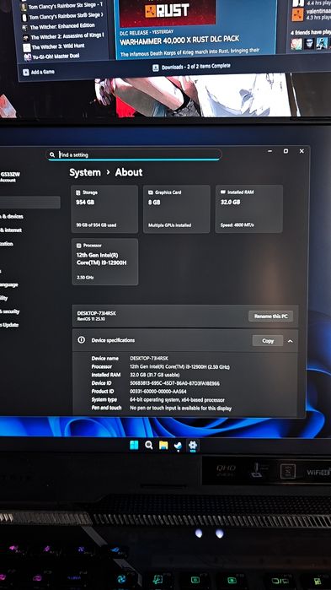Select Yu-Gi-Oh! Master Duel in Steam library
Image resolution: width=331 pixels, height=590 pixels.
[x=56, y=57]
